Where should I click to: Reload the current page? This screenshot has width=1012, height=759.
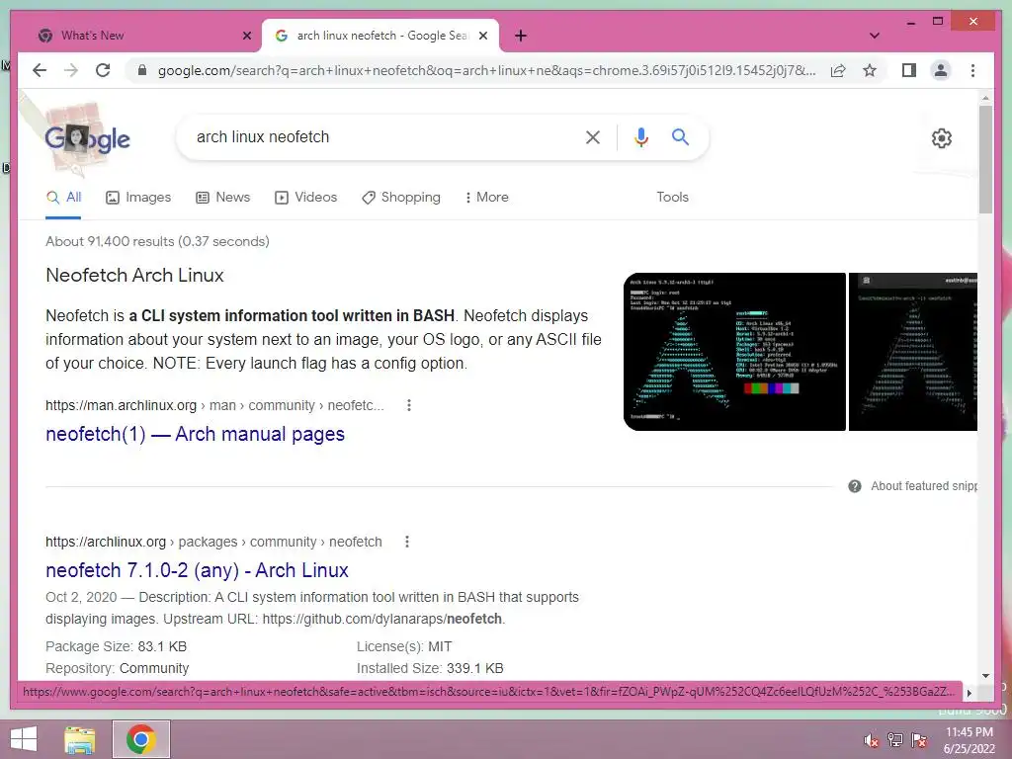(x=103, y=70)
